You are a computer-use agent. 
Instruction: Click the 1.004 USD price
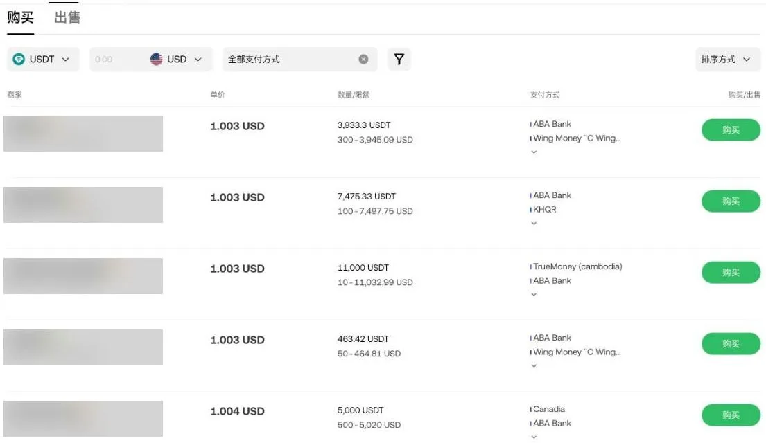coord(237,411)
